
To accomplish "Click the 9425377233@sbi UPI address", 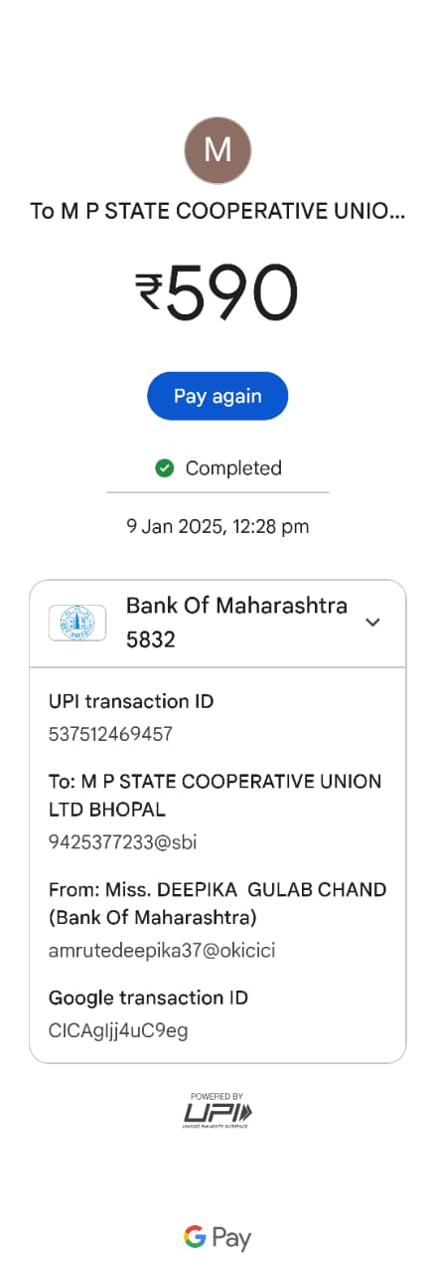I will tap(122, 841).
